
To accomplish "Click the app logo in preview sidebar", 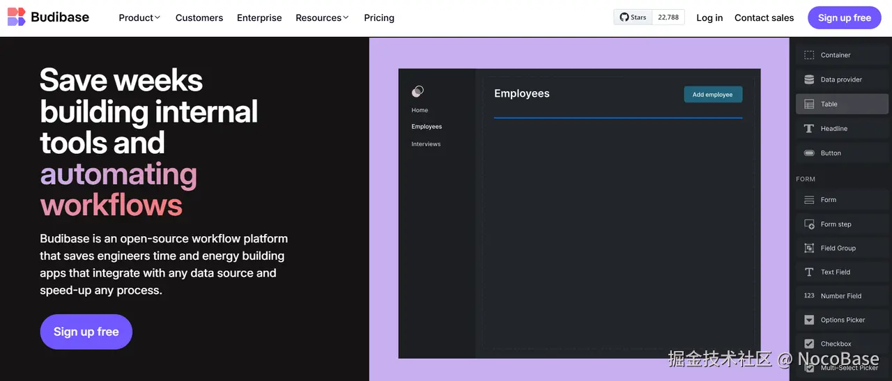I will coord(417,91).
